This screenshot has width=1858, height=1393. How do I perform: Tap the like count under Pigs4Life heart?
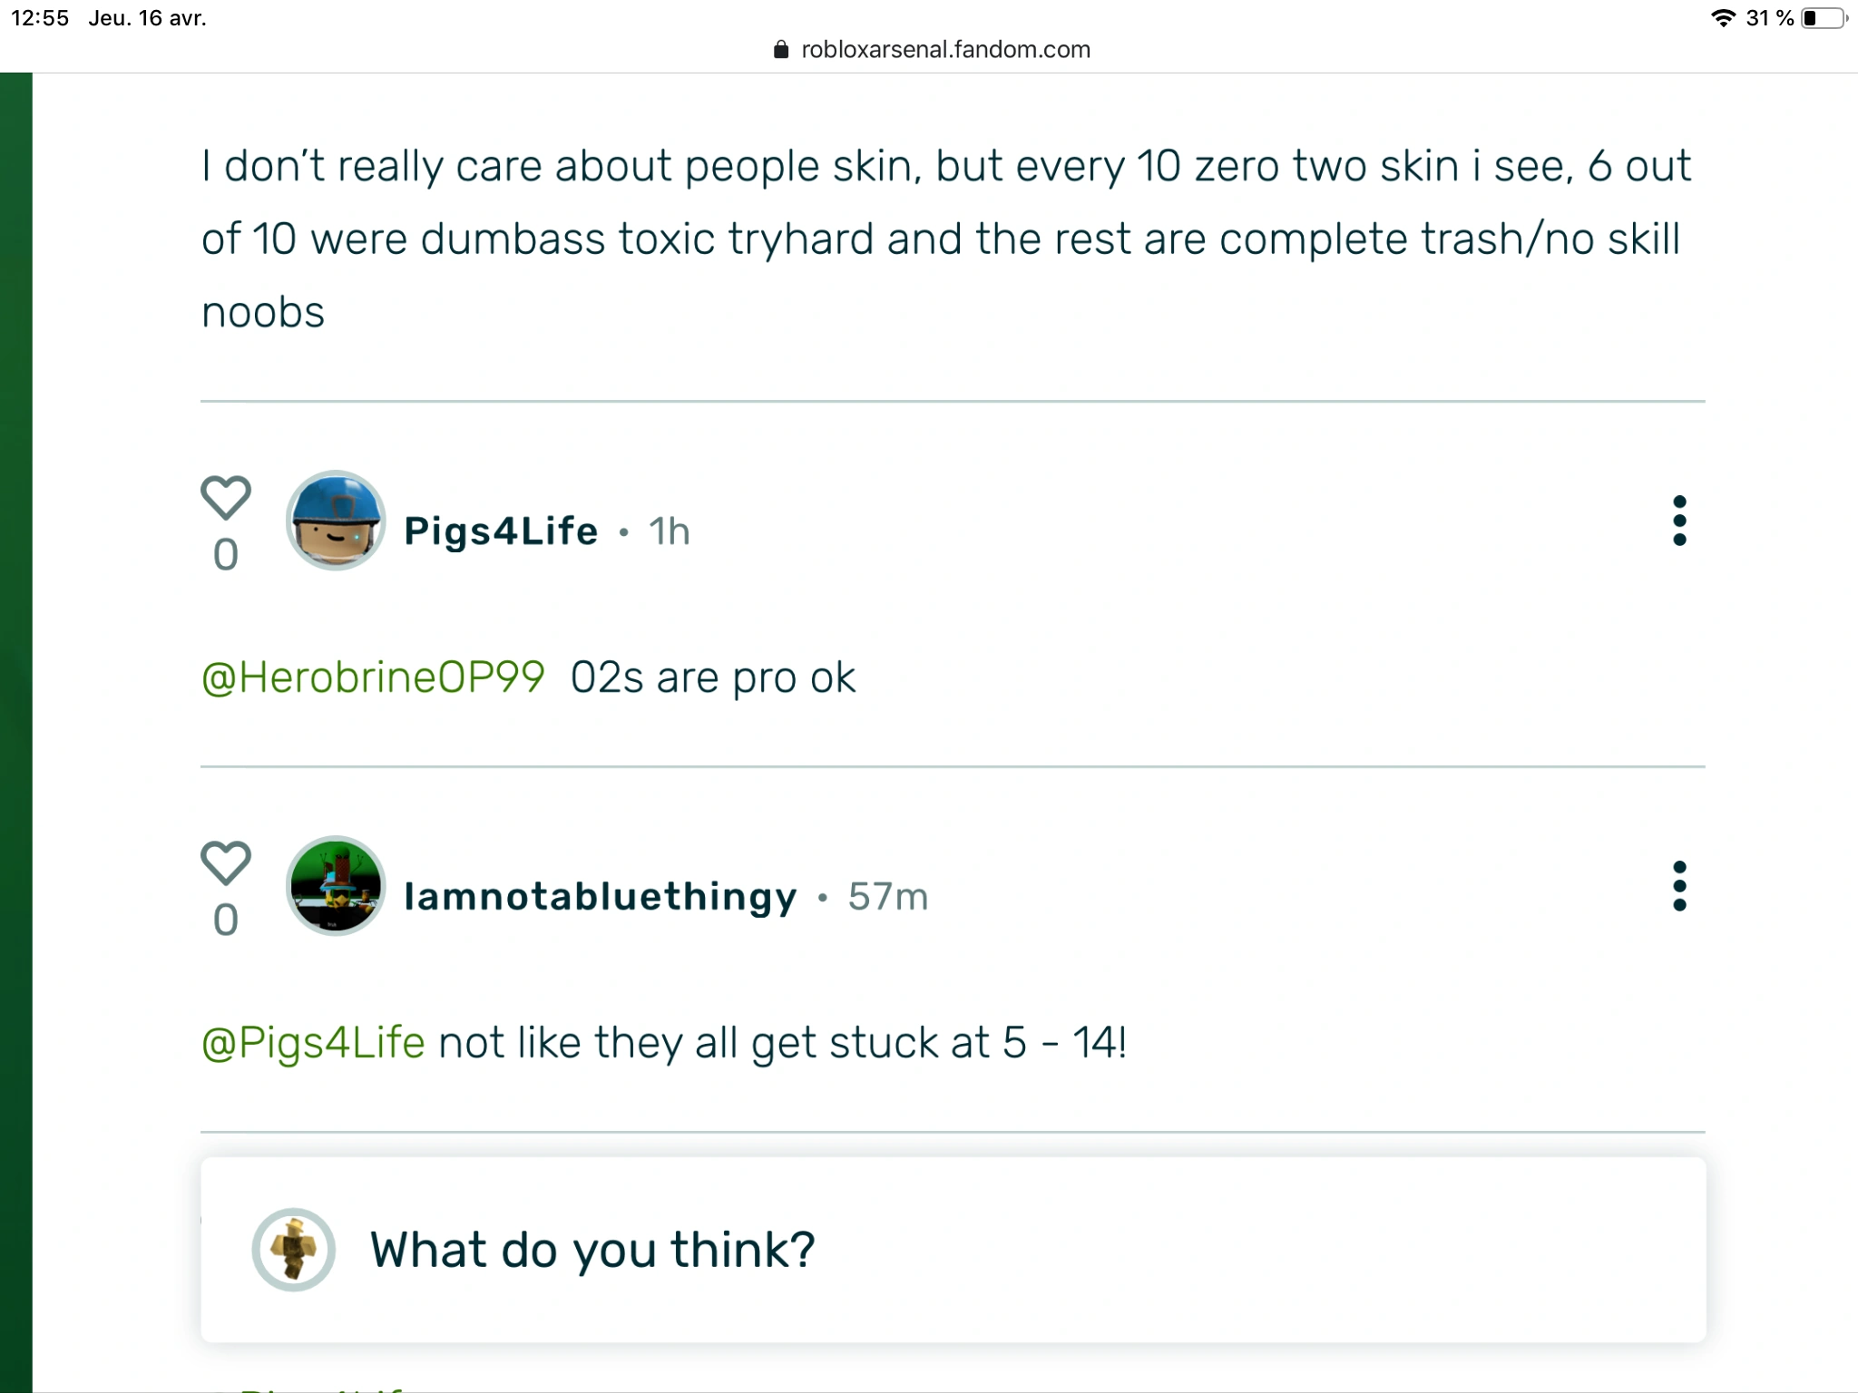tap(225, 555)
